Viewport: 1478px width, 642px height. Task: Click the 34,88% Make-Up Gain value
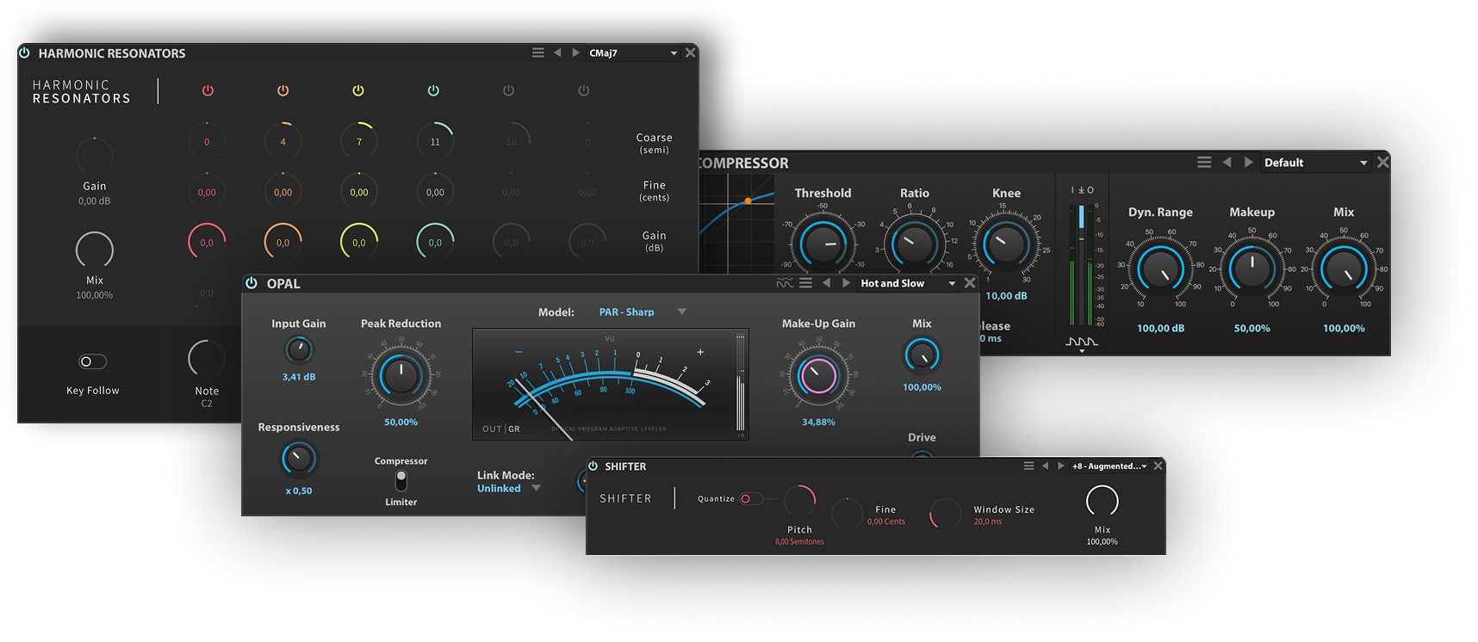818,423
